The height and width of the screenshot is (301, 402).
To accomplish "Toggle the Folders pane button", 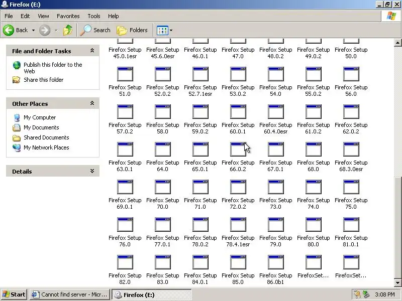I will point(132,30).
